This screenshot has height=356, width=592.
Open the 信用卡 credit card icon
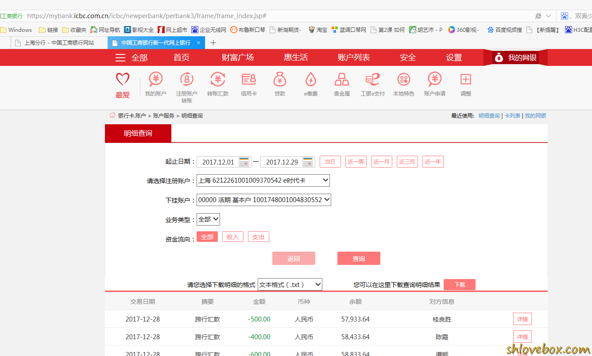pos(249,80)
